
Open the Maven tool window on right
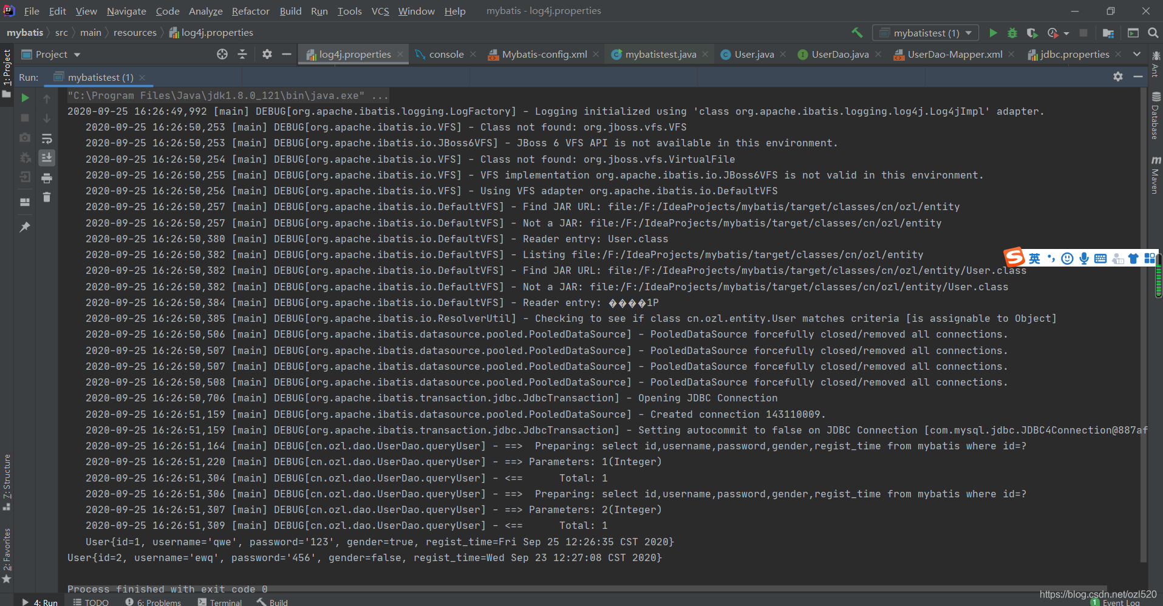pyautogui.click(x=1156, y=175)
